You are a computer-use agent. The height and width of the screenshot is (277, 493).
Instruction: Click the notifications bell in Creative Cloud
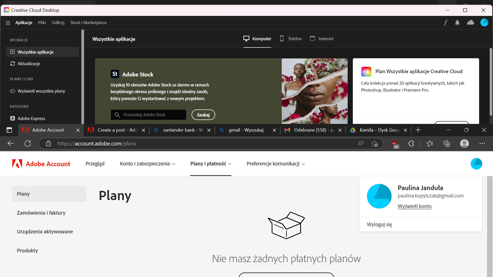[x=457, y=23]
